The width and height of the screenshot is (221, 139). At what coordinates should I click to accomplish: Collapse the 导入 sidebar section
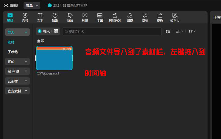coord(17,32)
